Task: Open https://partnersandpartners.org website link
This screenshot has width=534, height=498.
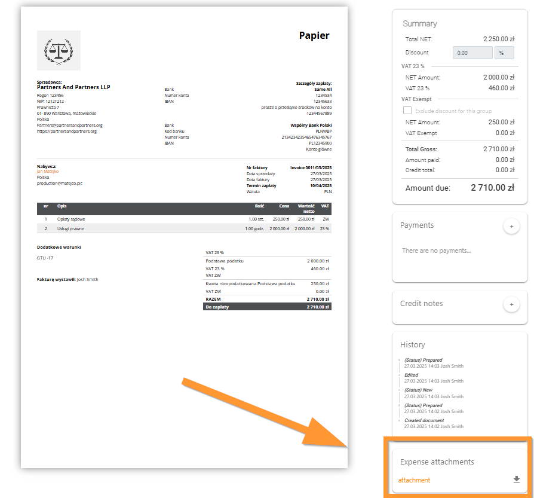Action: click(x=66, y=131)
